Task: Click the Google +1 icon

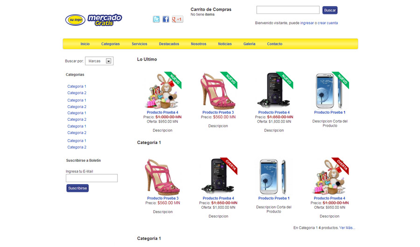Action: click(177, 19)
